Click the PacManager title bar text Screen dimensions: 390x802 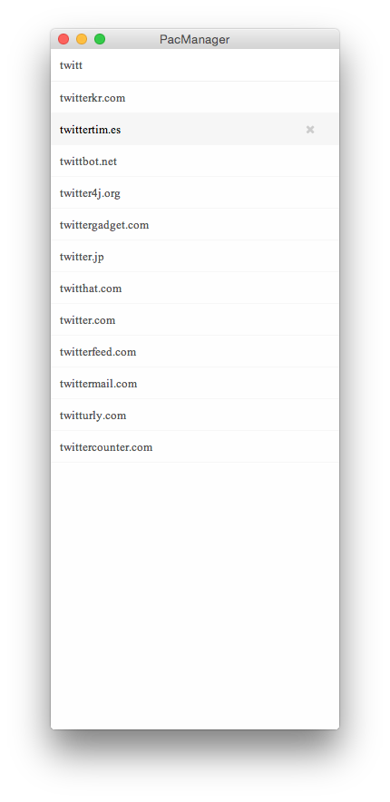click(x=195, y=39)
